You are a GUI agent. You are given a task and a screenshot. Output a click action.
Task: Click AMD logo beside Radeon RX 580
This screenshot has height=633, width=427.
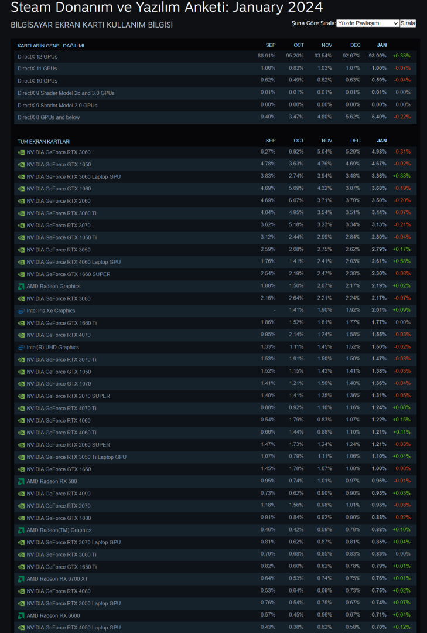(21, 482)
